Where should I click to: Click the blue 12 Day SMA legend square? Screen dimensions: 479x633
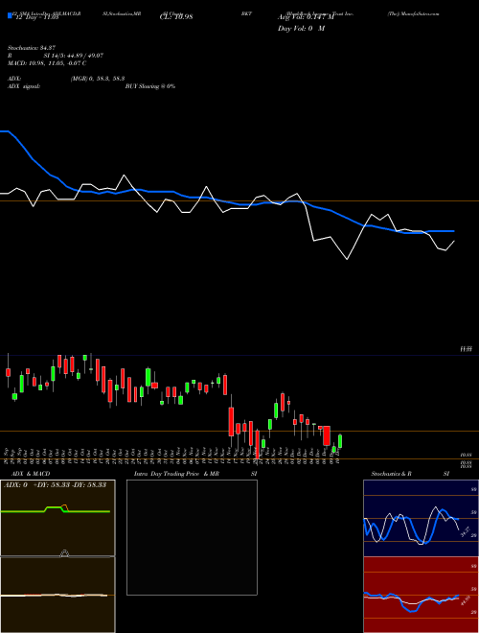(10, 15)
